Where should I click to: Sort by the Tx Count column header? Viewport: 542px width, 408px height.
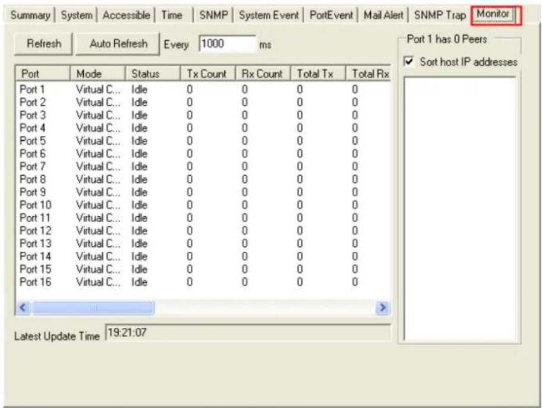coord(208,74)
